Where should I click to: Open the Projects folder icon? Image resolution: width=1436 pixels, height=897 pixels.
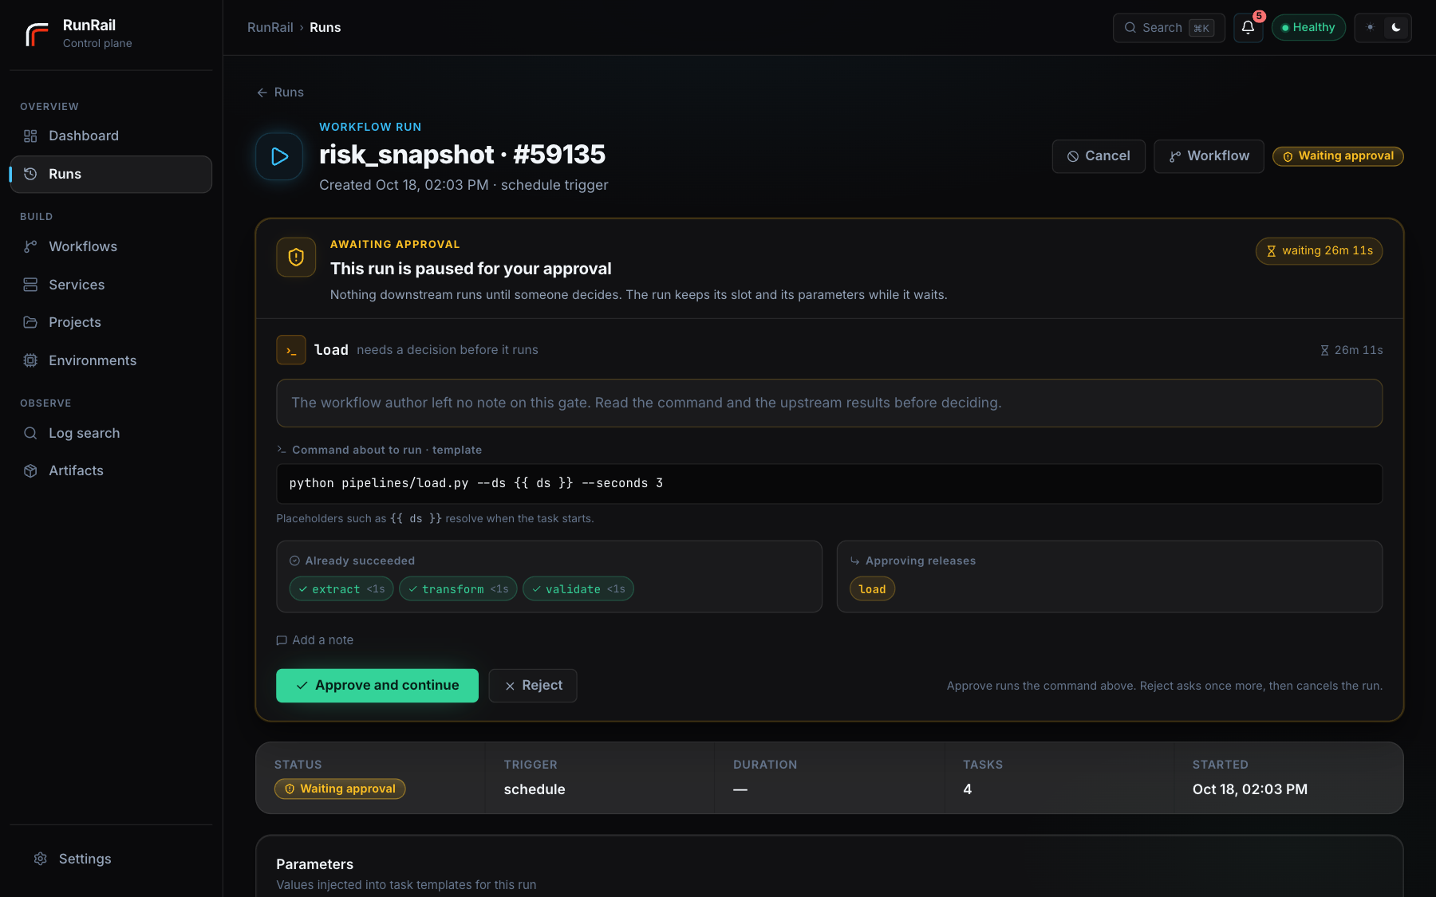30,322
